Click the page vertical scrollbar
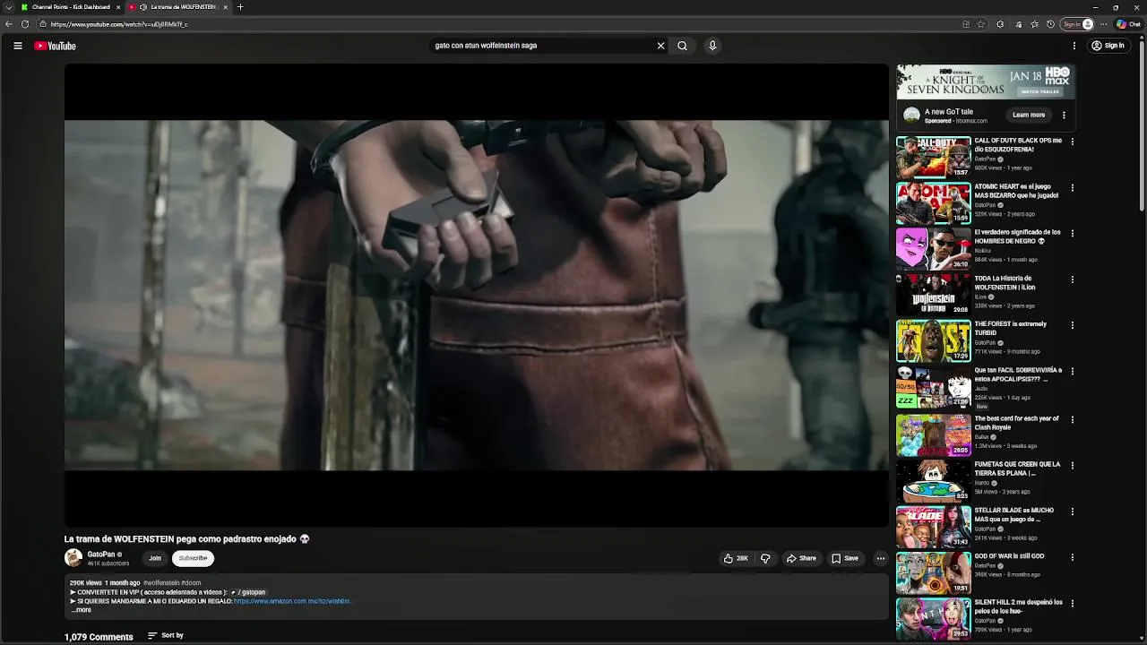The height and width of the screenshot is (645, 1147). coord(1143,125)
